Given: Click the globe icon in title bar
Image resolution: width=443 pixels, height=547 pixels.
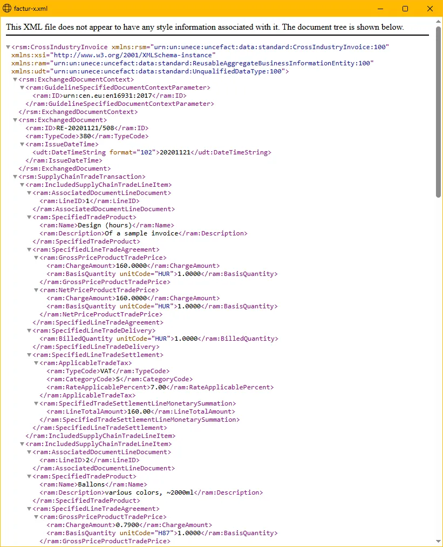Looking at the screenshot, I should point(7,9).
